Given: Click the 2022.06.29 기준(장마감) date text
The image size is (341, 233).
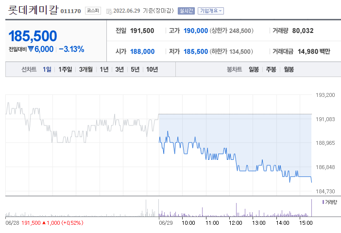Looking at the screenshot, I should (x=143, y=11).
